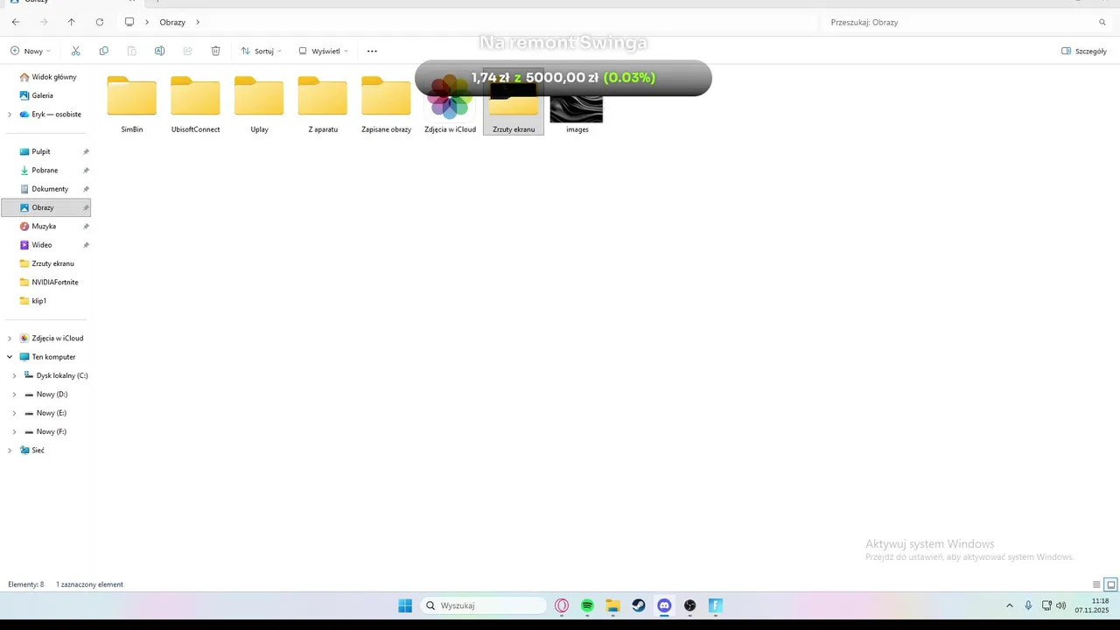This screenshot has width=1120, height=630.
Task: Expand the Eryk — osobiste tree node
Action: coord(10,115)
